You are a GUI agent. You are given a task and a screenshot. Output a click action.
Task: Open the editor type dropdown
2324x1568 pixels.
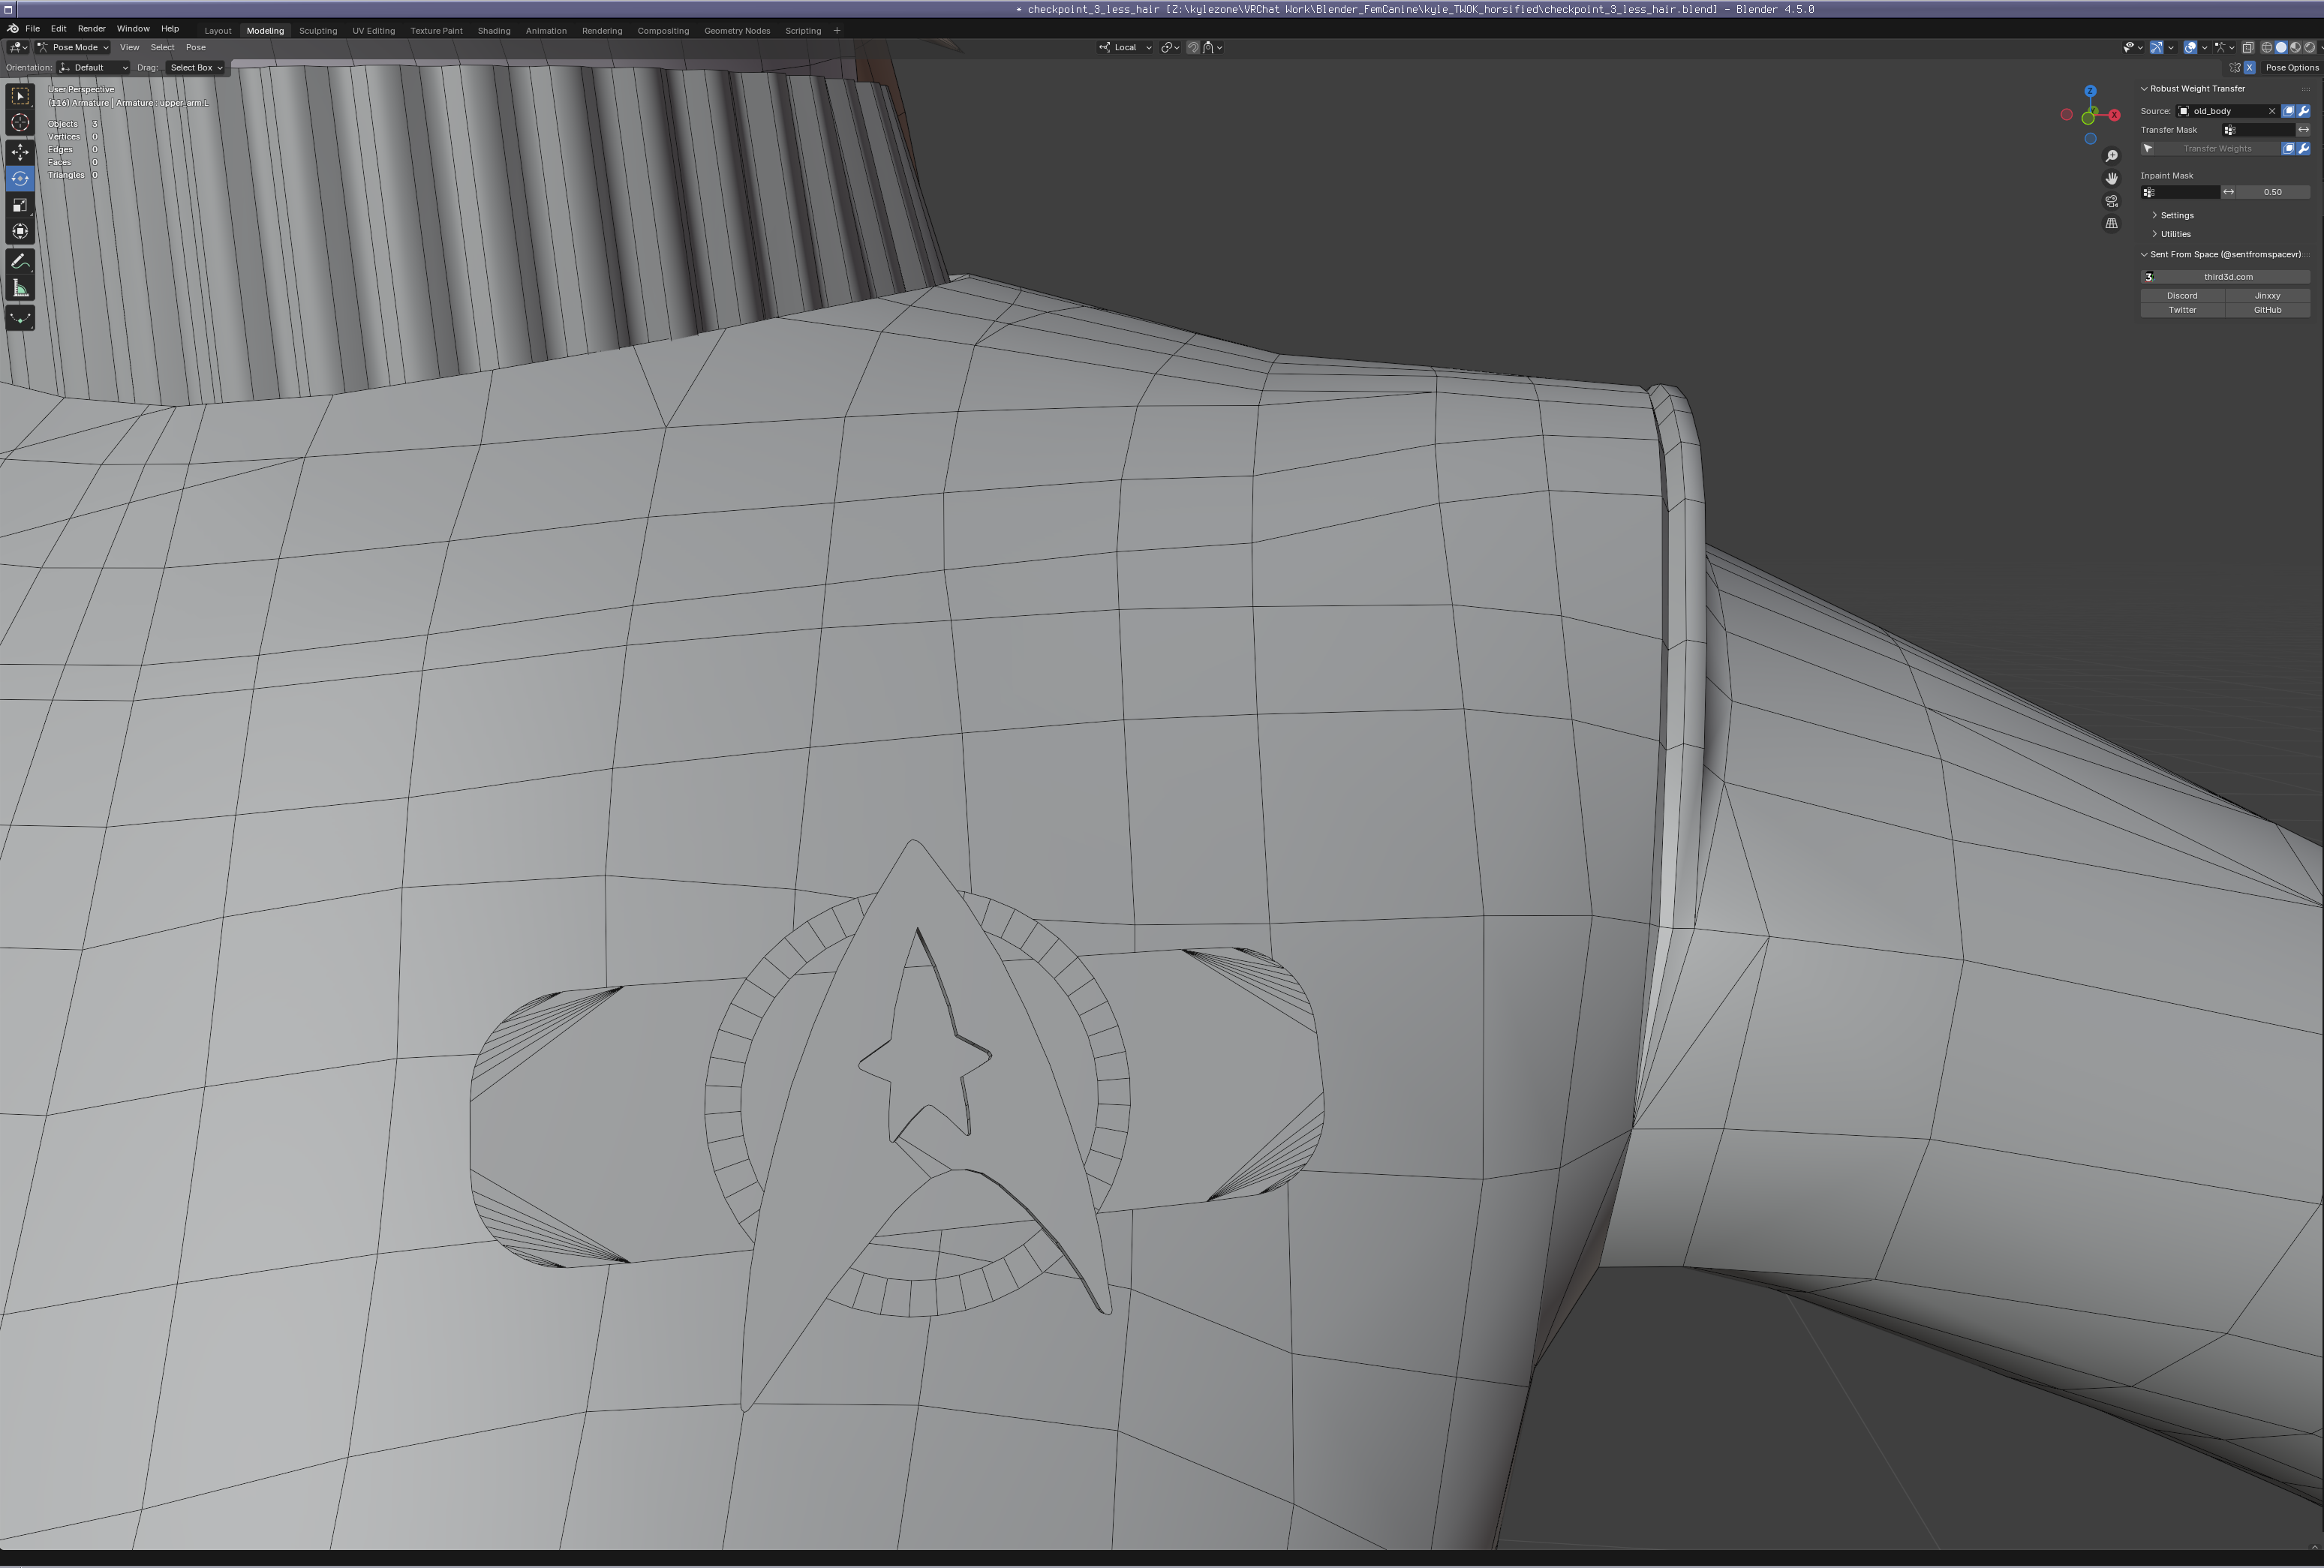17,47
